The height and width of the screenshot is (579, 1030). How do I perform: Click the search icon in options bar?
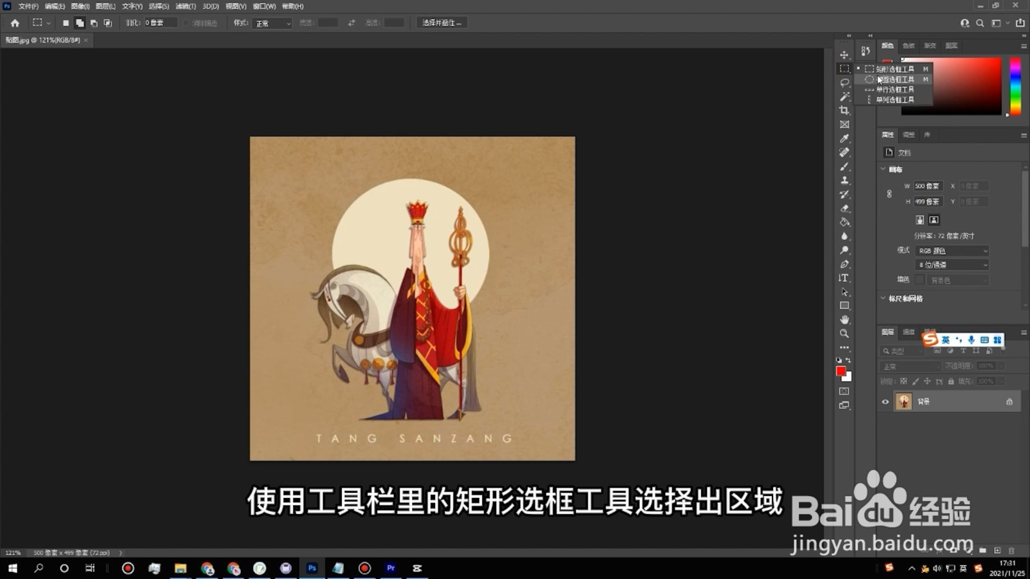pos(980,23)
